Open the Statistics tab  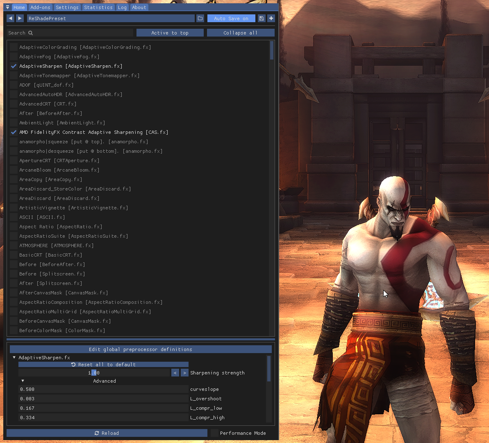tap(98, 7)
